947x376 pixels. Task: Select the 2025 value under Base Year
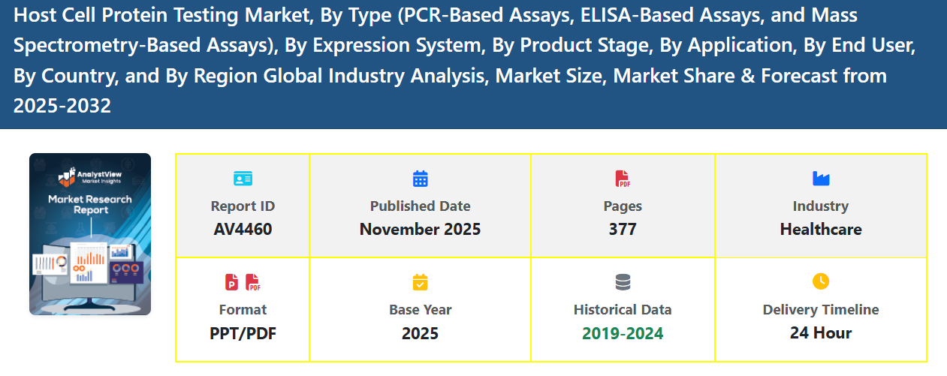420,333
